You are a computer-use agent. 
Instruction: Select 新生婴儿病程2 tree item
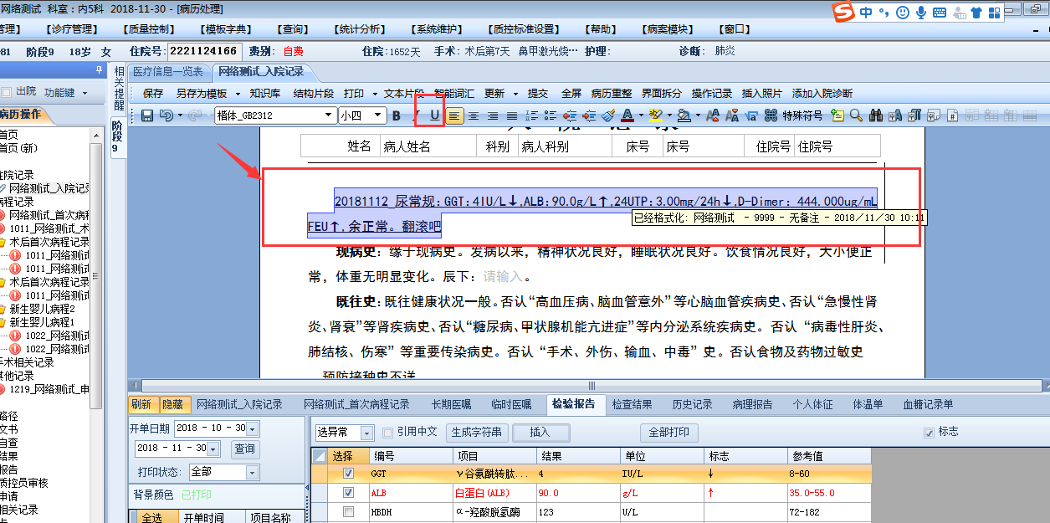coord(41,309)
